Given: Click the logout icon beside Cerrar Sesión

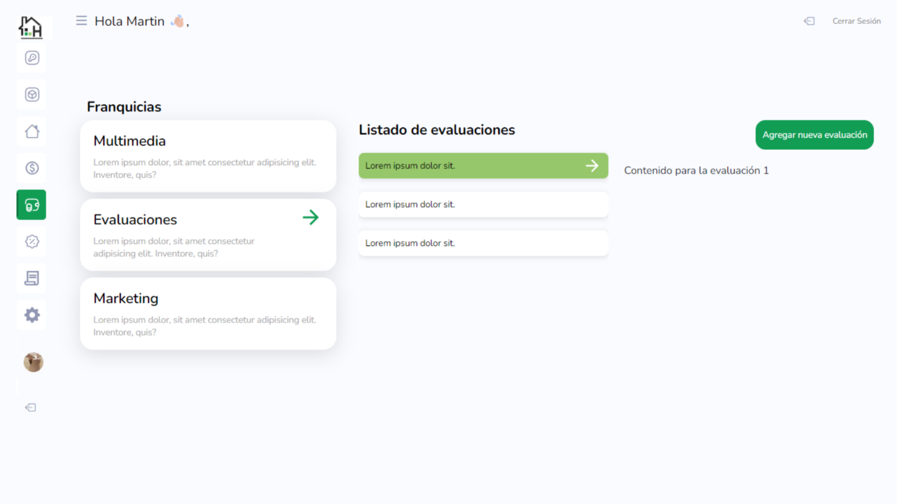Looking at the screenshot, I should 809,21.
